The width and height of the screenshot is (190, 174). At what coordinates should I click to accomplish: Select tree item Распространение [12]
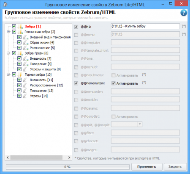point(46,85)
